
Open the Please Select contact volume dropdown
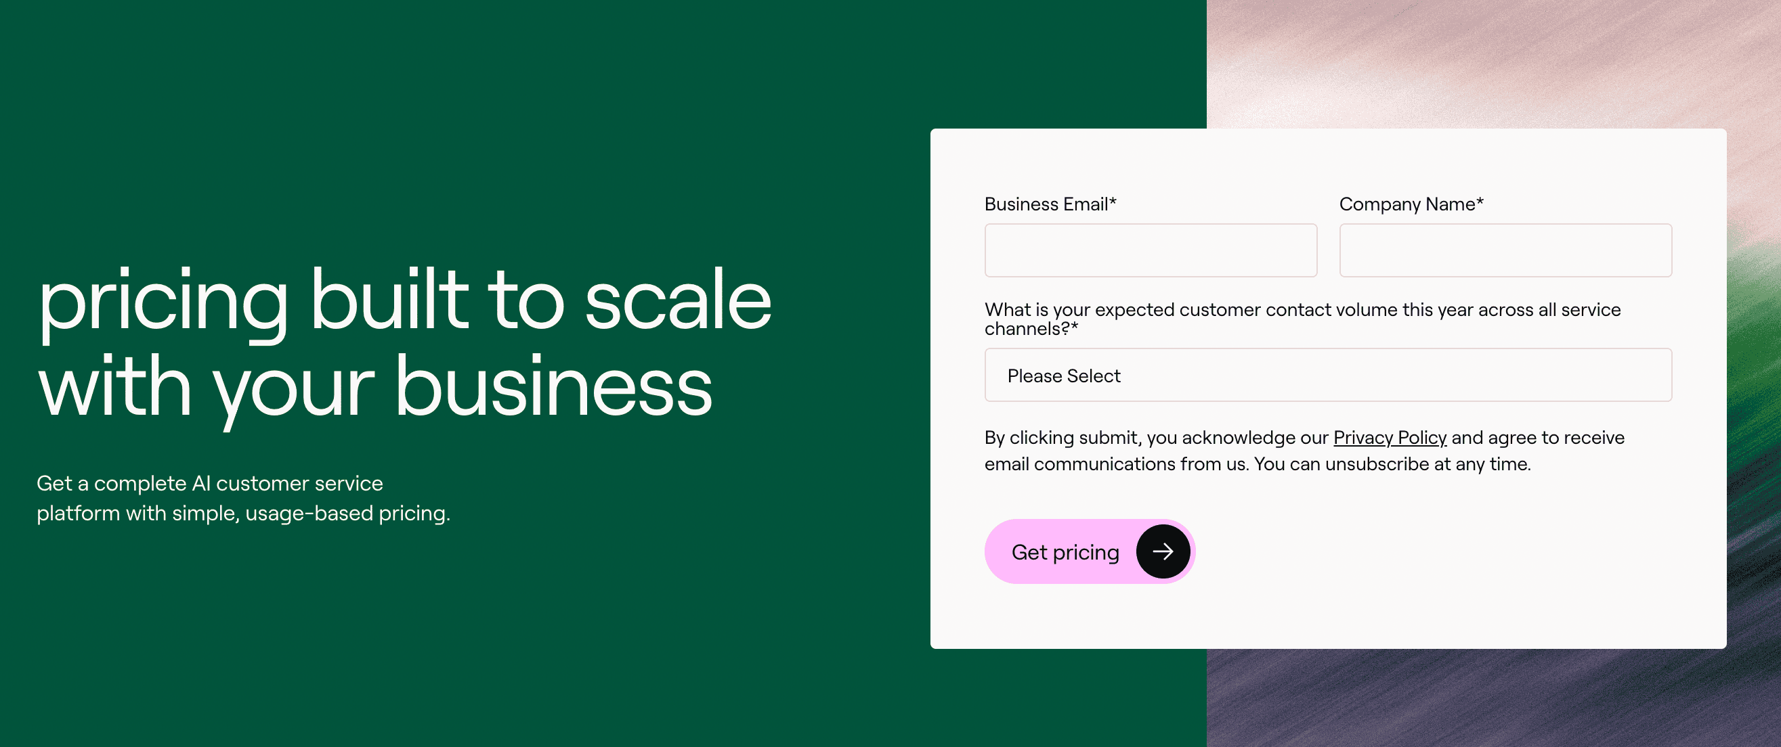coord(1327,376)
